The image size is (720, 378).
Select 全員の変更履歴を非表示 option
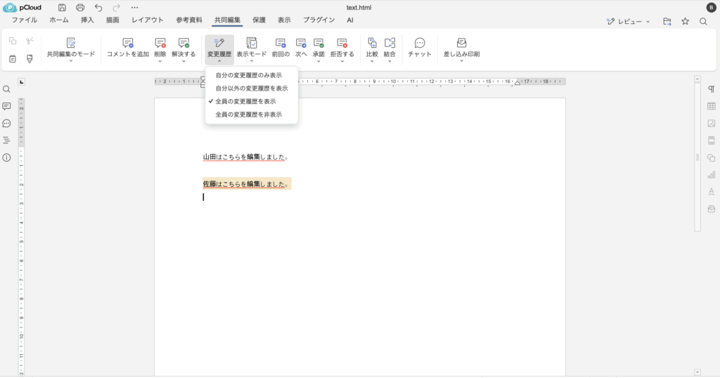click(x=252, y=115)
